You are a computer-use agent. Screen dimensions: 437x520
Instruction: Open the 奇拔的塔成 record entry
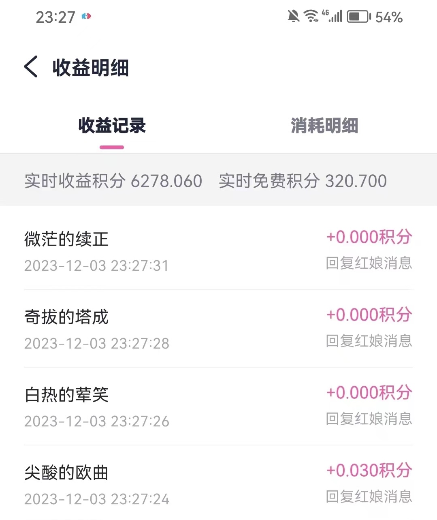pyautogui.click(x=218, y=329)
